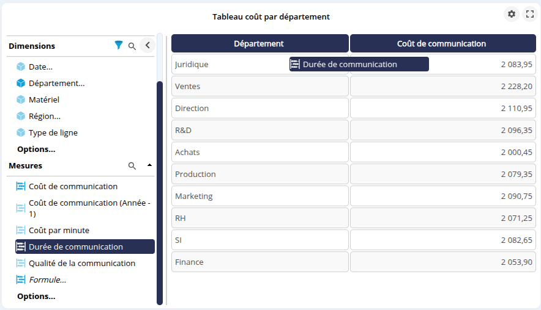The height and width of the screenshot is (310, 541).
Task: Open Formule... to create a formula
Action: [x=47, y=279]
